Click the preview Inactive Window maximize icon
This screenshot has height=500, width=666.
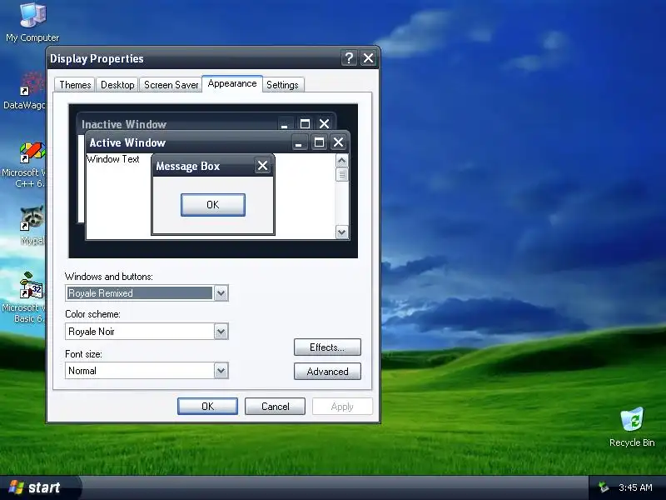tap(305, 123)
